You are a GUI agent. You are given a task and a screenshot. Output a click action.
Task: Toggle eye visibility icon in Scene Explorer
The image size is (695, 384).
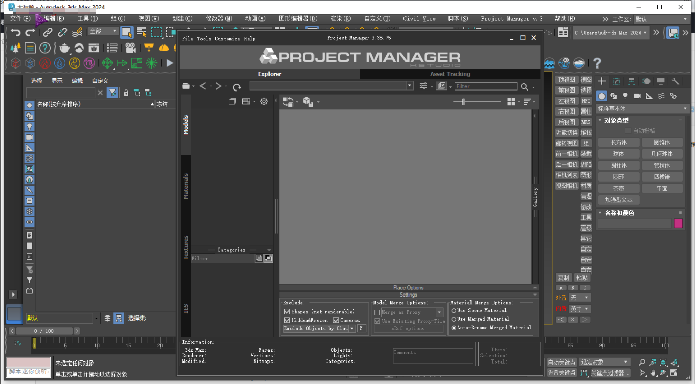[x=29, y=222]
